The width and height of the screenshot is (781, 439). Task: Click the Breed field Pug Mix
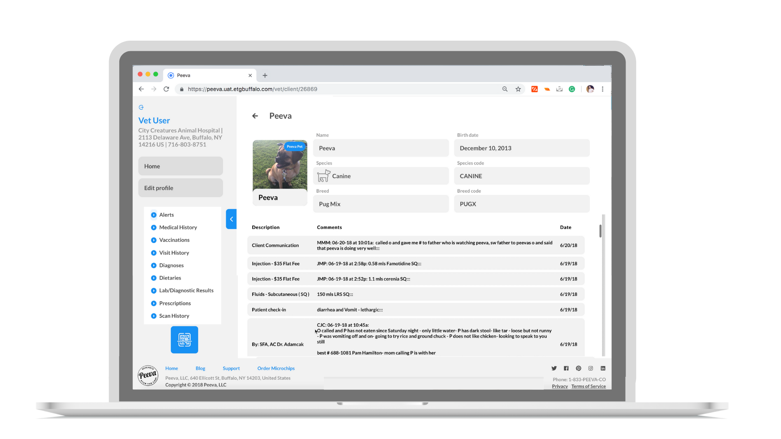click(x=381, y=204)
